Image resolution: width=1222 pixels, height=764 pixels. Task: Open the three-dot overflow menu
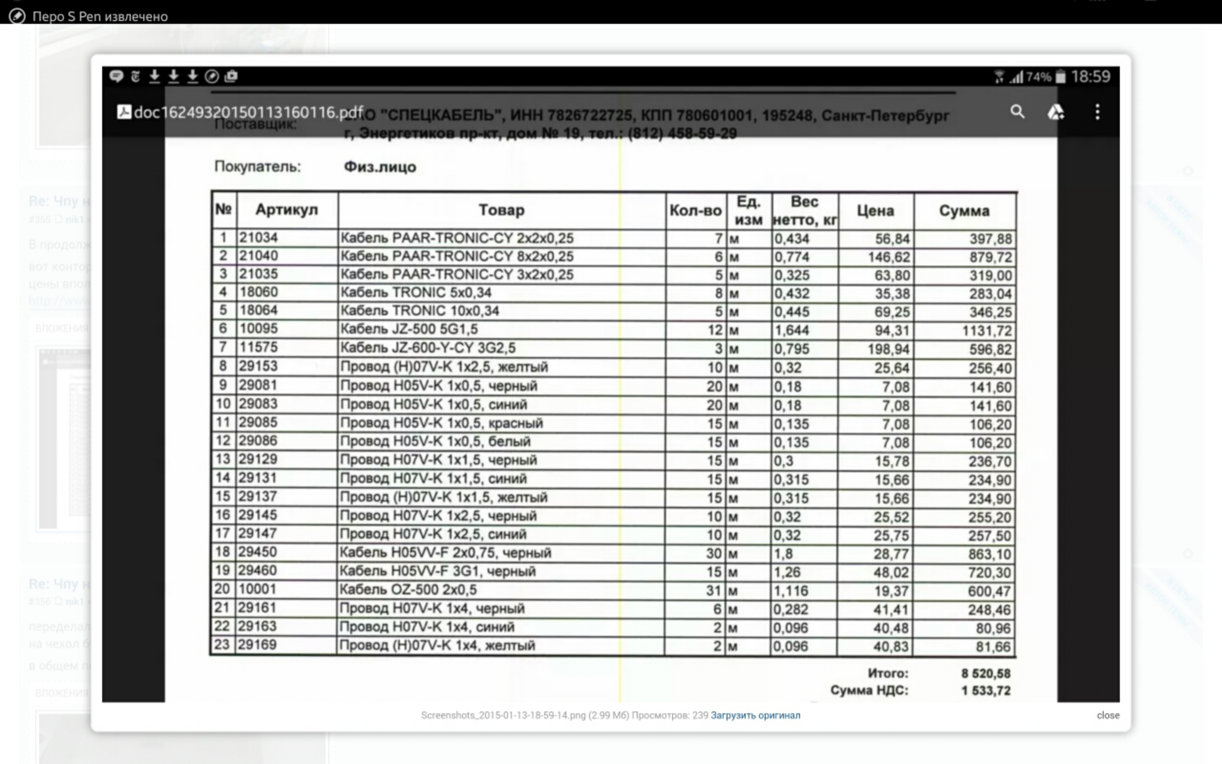[1097, 112]
